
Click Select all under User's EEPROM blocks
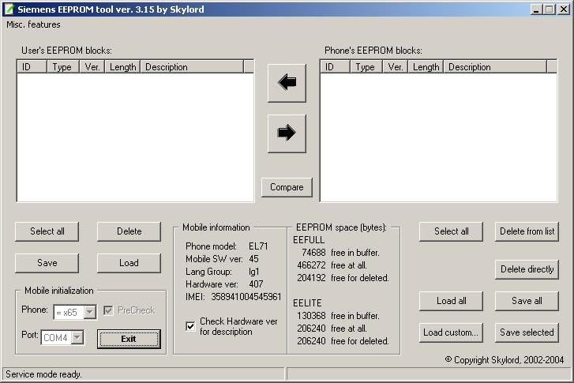(47, 231)
